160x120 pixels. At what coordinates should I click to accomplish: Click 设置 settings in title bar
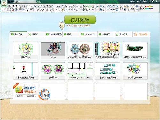(139, 1)
